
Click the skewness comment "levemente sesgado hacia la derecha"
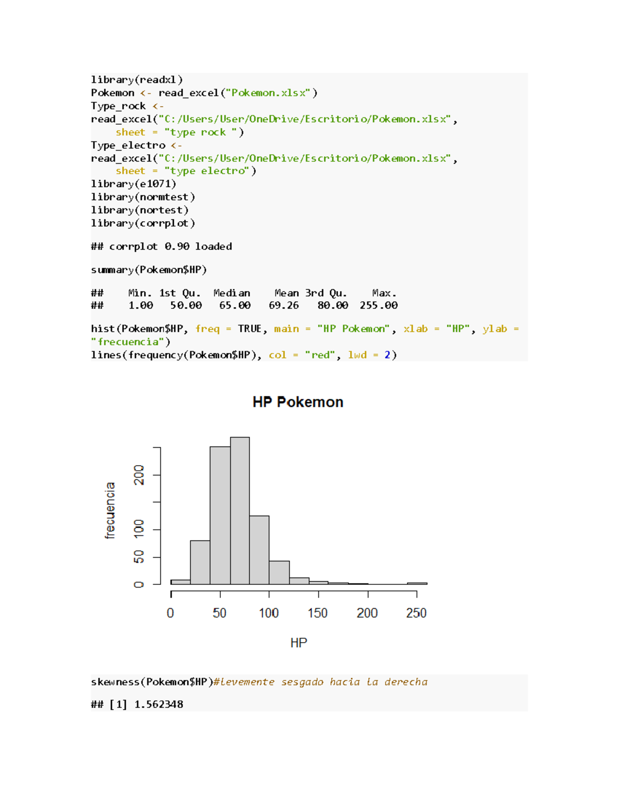(x=320, y=682)
